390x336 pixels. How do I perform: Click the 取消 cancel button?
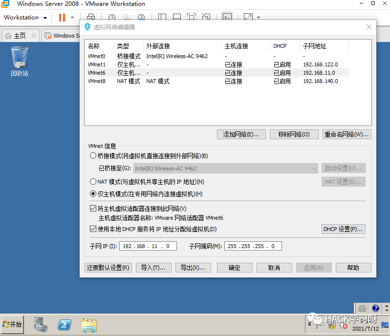pyautogui.click(x=274, y=268)
